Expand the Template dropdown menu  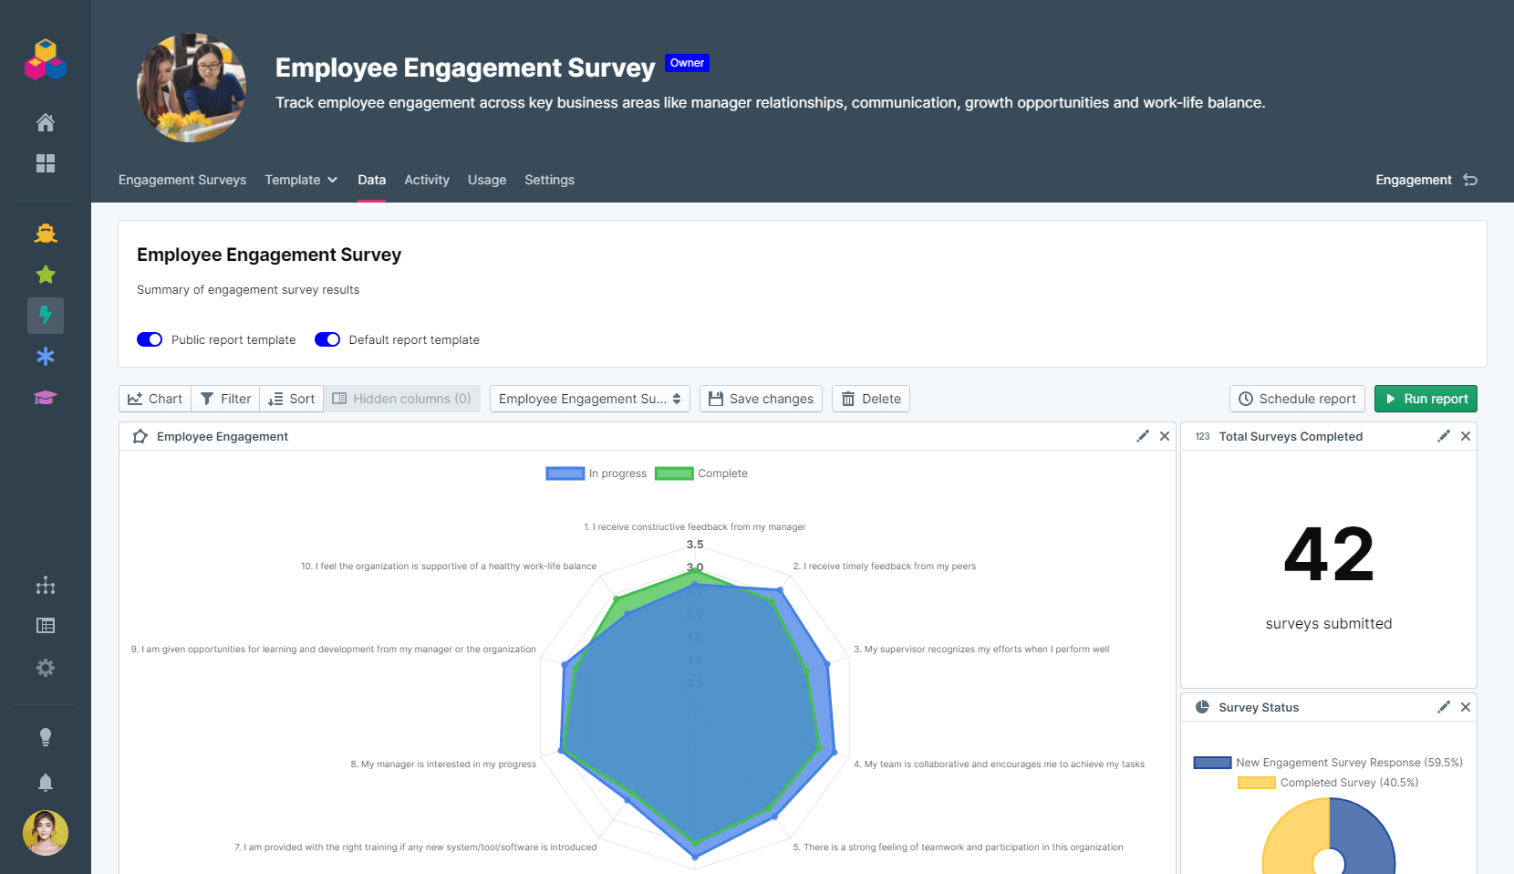click(301, 180)
